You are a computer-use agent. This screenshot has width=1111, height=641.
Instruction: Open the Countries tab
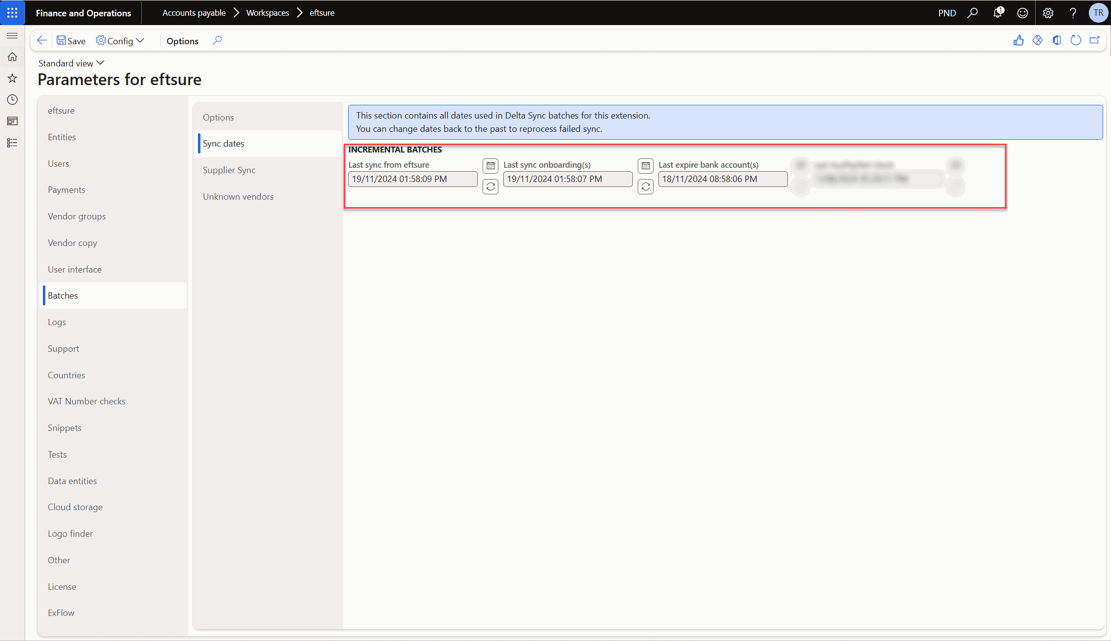coord(113,375)
